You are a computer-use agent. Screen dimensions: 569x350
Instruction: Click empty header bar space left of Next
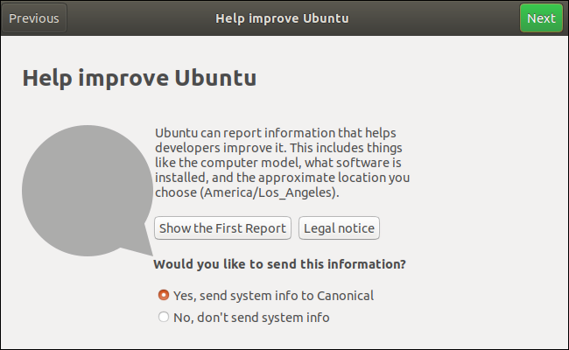[x=455, y=18]
